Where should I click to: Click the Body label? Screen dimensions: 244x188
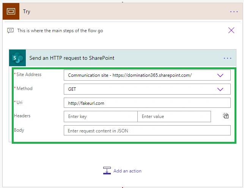(x=19, y=130)
